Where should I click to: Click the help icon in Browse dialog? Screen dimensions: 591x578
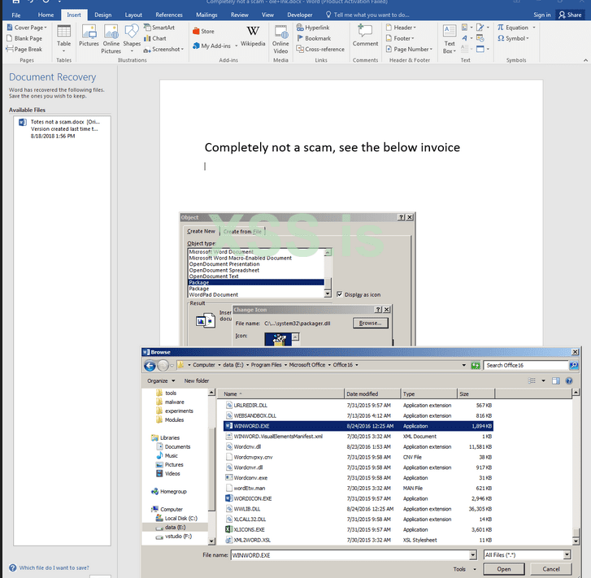569,380
